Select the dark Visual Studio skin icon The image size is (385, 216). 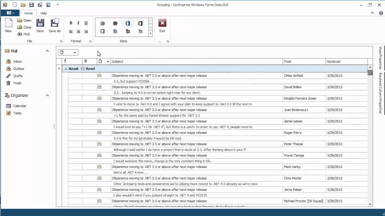click(x=128, y=31)
